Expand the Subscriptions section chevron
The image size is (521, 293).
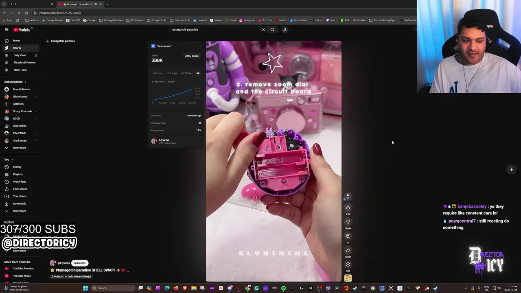coord(25,82)
